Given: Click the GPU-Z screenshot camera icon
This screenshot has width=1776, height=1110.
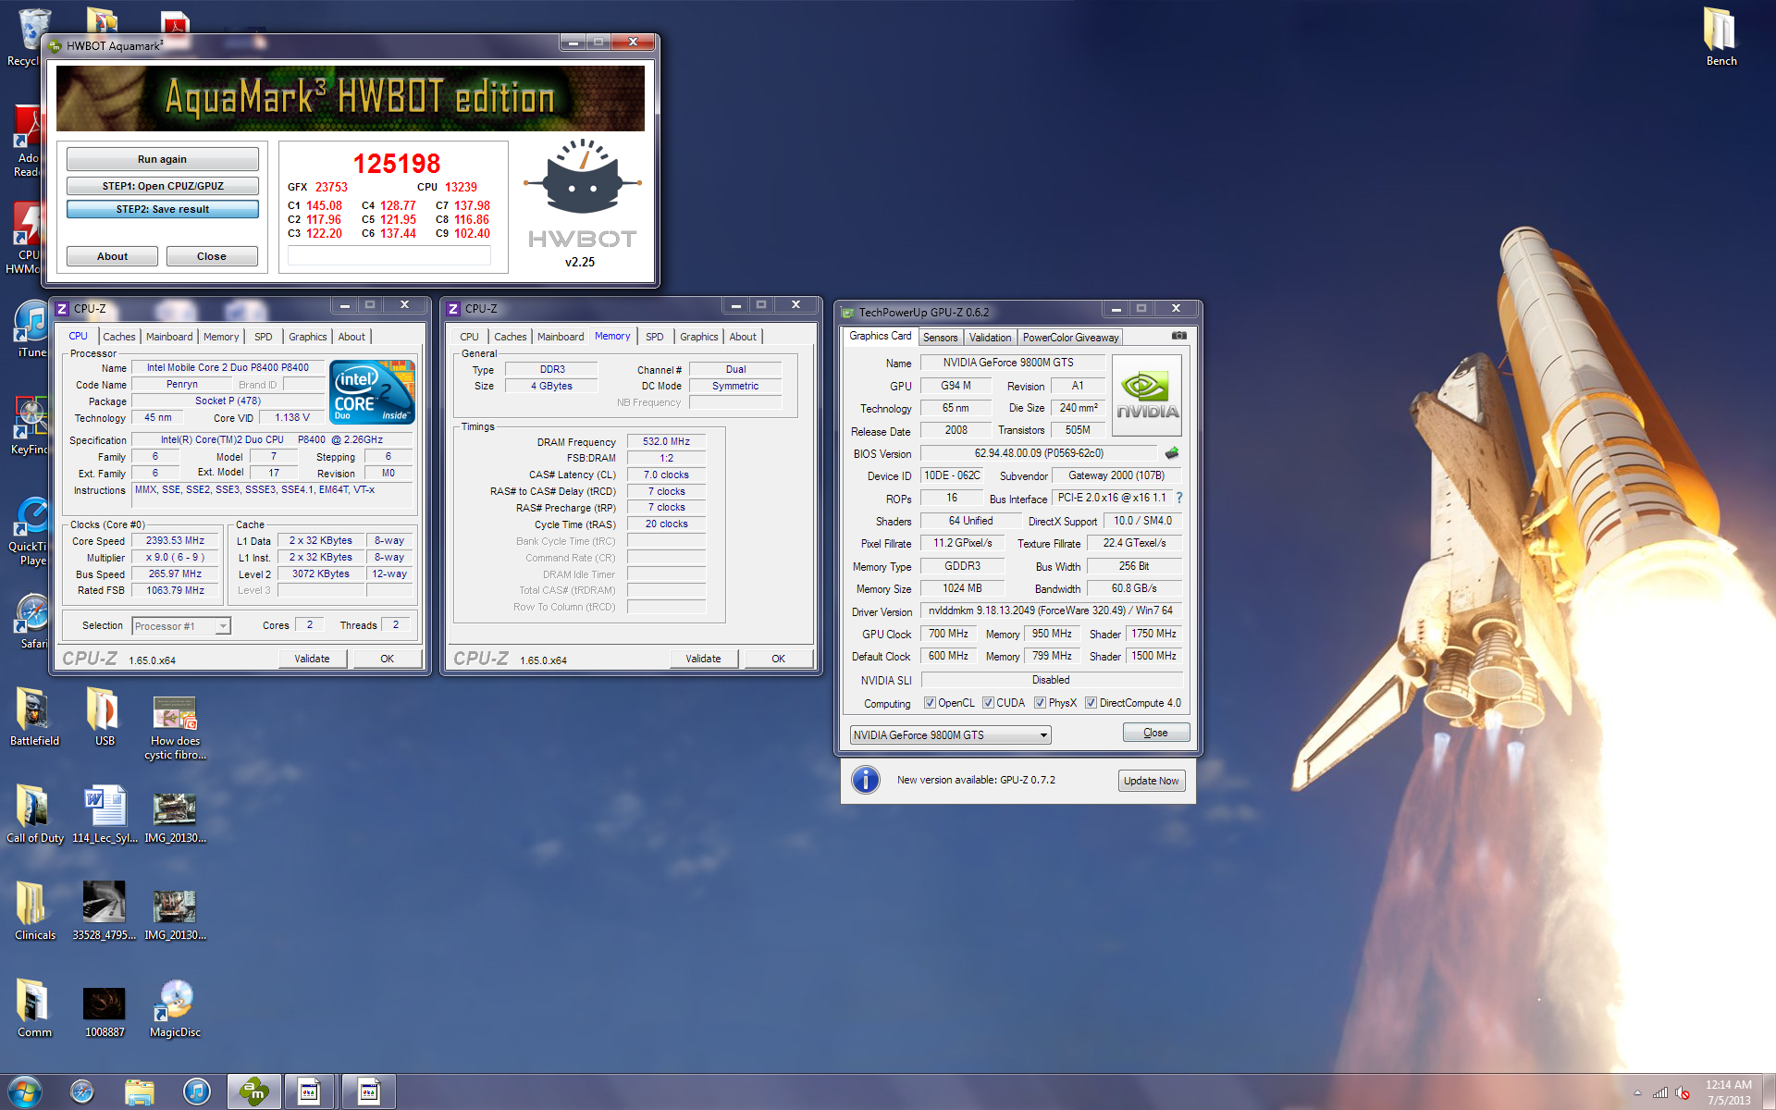Looking at the screenshot, I should pos(1178,336).
